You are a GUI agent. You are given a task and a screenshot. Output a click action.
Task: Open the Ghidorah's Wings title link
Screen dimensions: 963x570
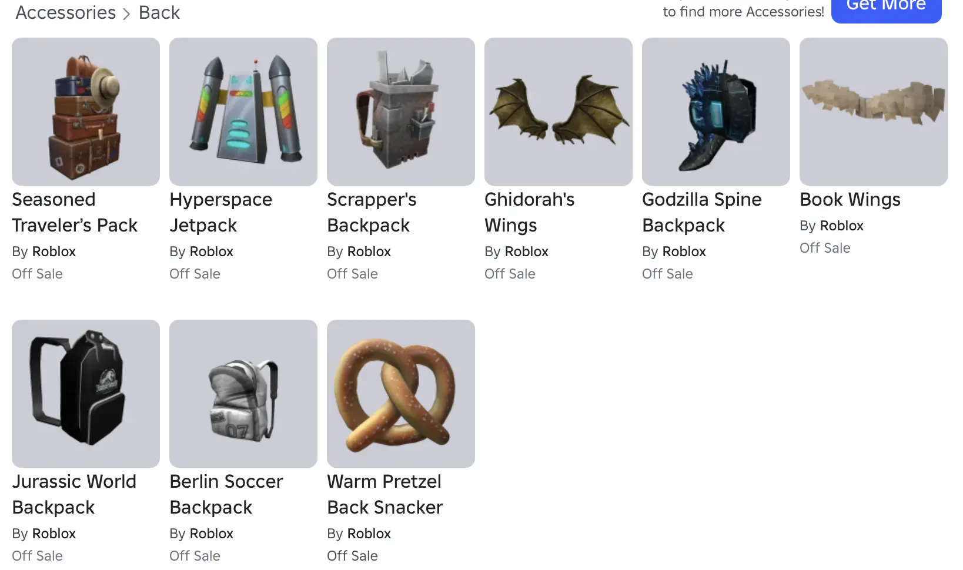coord(530,212)
